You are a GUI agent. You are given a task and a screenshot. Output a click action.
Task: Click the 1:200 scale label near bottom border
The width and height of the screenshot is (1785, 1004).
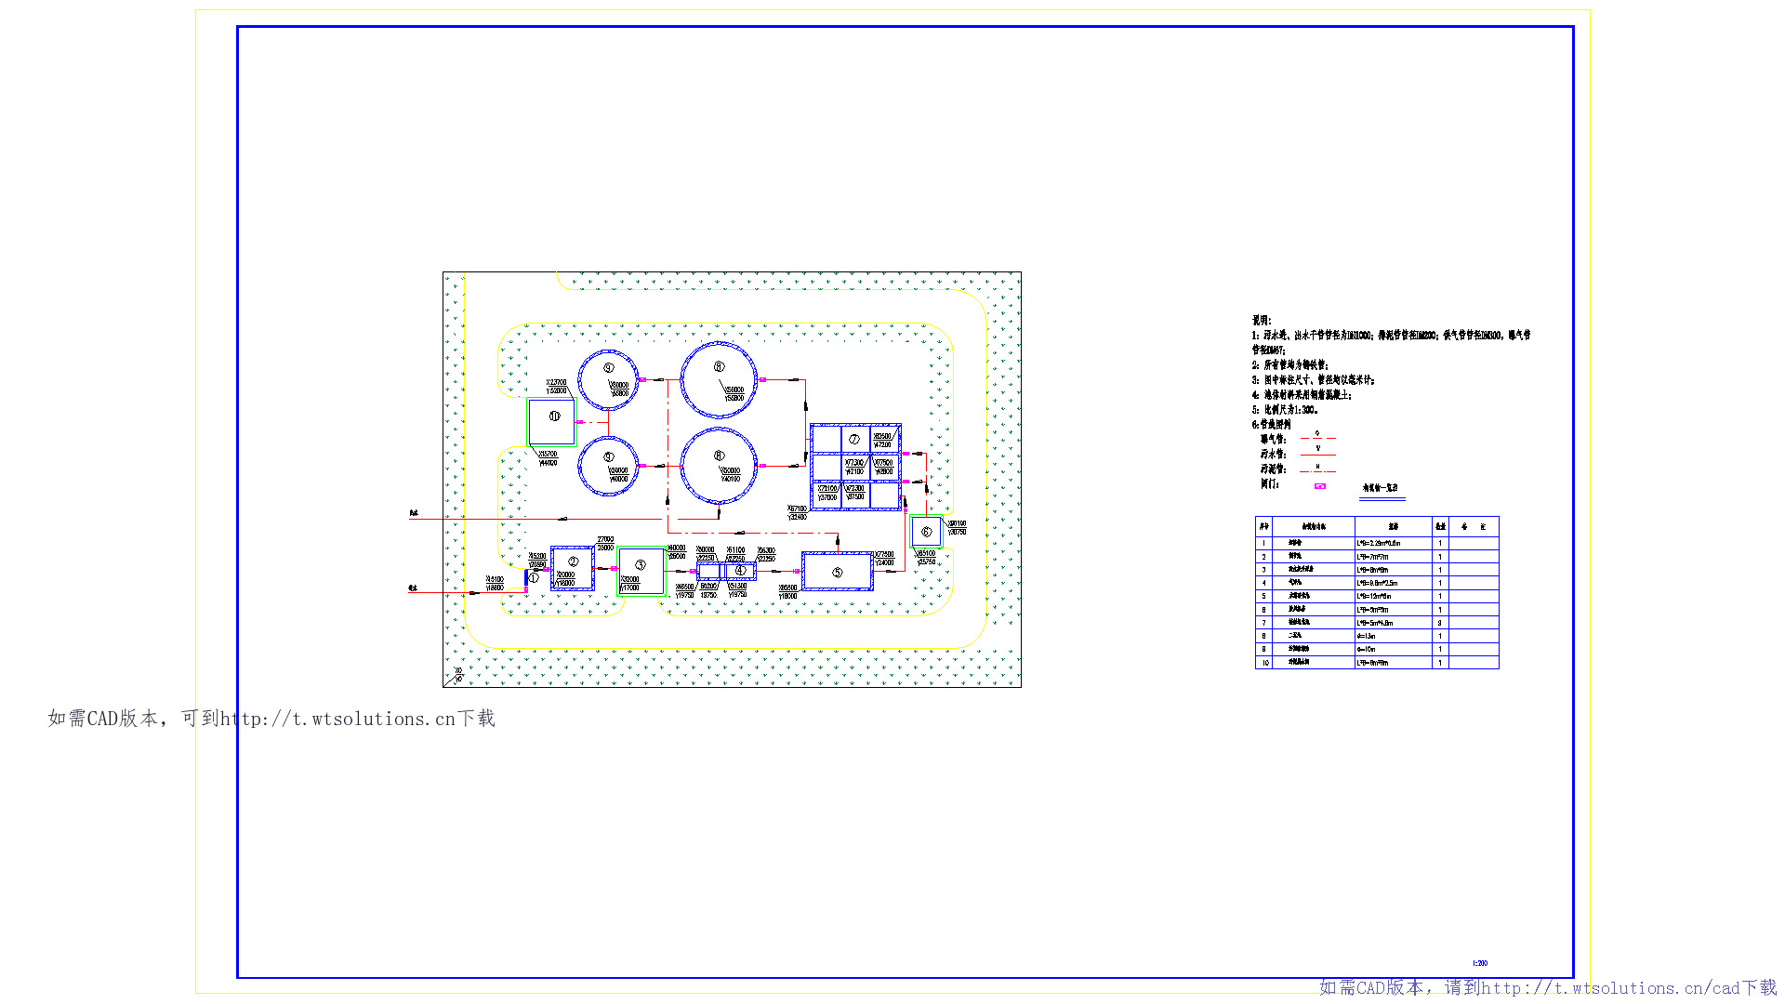tap(1479, 963)
